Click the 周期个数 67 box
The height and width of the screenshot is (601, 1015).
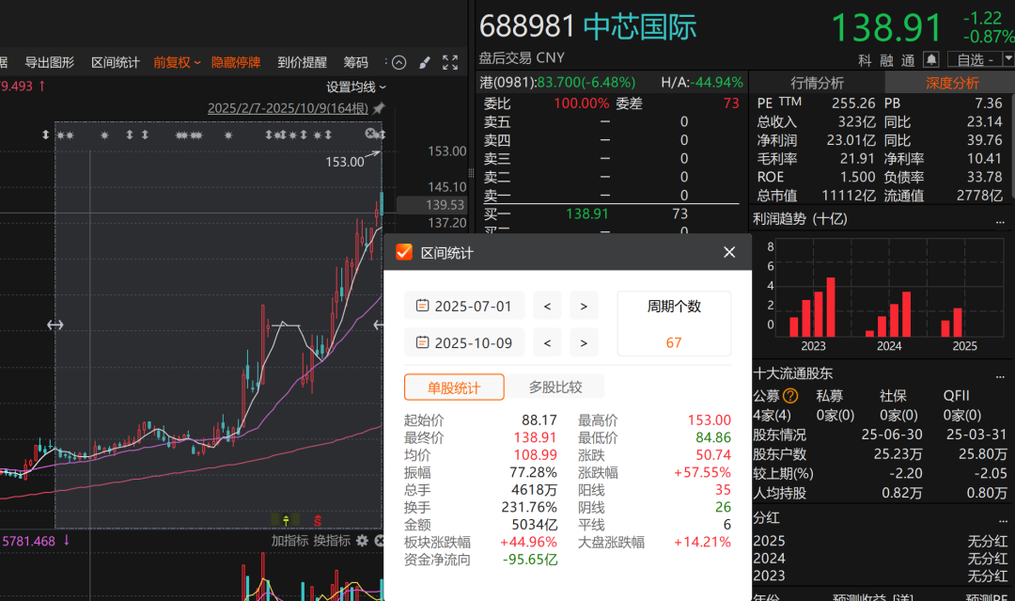pos(674,324)
